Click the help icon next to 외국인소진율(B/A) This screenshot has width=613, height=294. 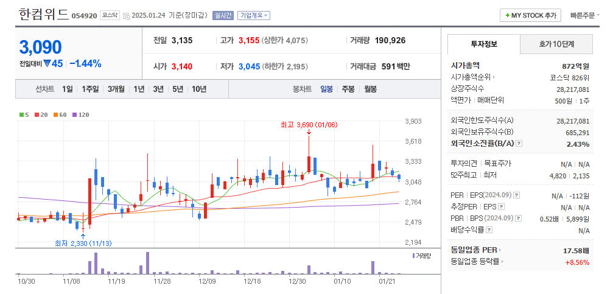(519, 144)
